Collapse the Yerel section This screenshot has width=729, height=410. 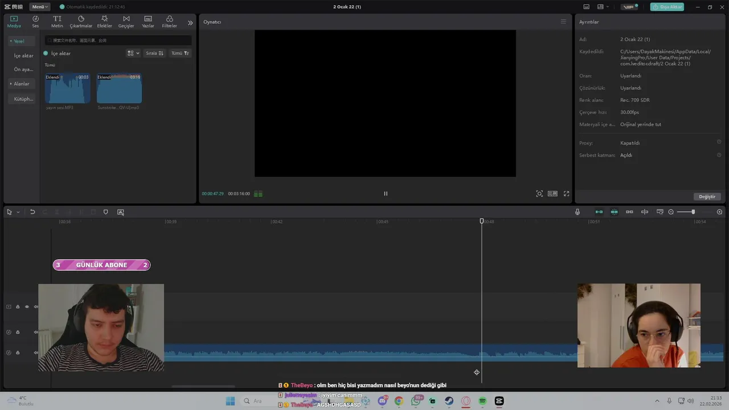tap(21, 41)
